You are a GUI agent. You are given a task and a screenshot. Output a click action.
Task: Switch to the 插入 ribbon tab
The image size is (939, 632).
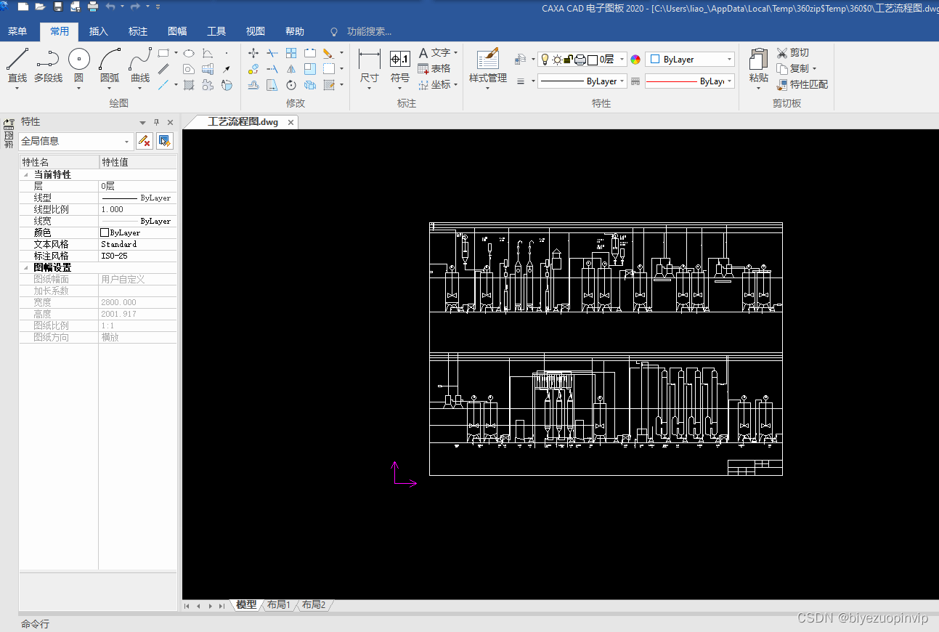(99, 31)
